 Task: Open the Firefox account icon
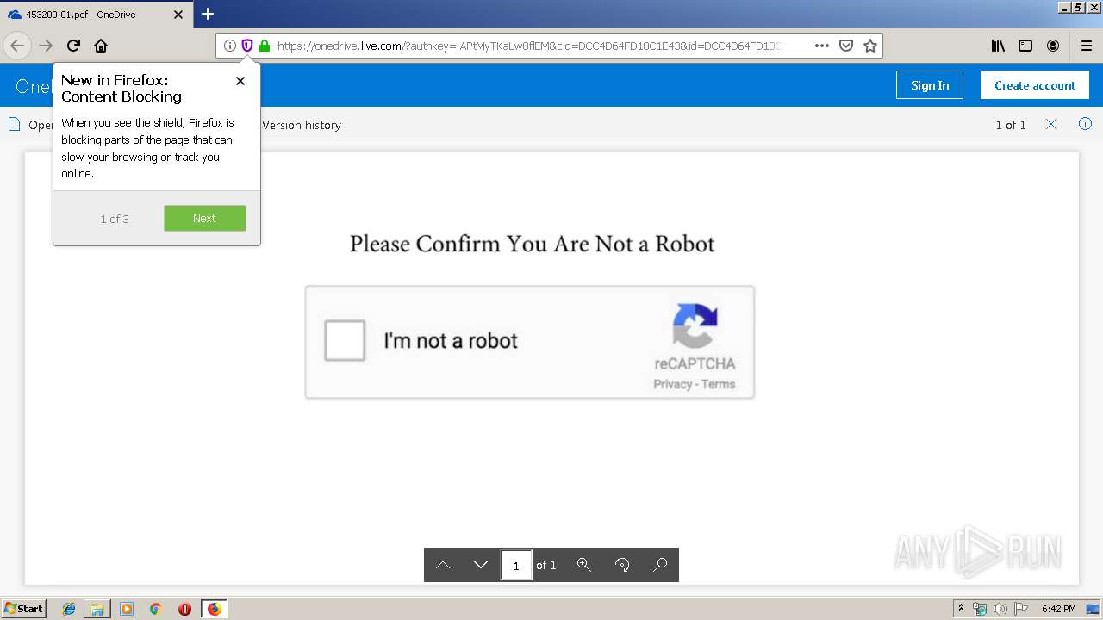1053,46
